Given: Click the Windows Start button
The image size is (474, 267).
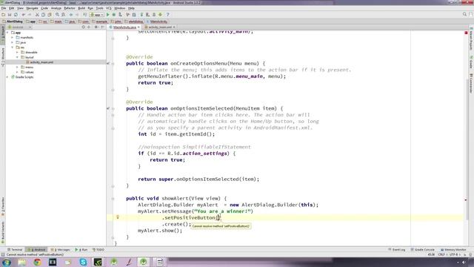Looking at the screenshot, I should (x=7, y=262).
